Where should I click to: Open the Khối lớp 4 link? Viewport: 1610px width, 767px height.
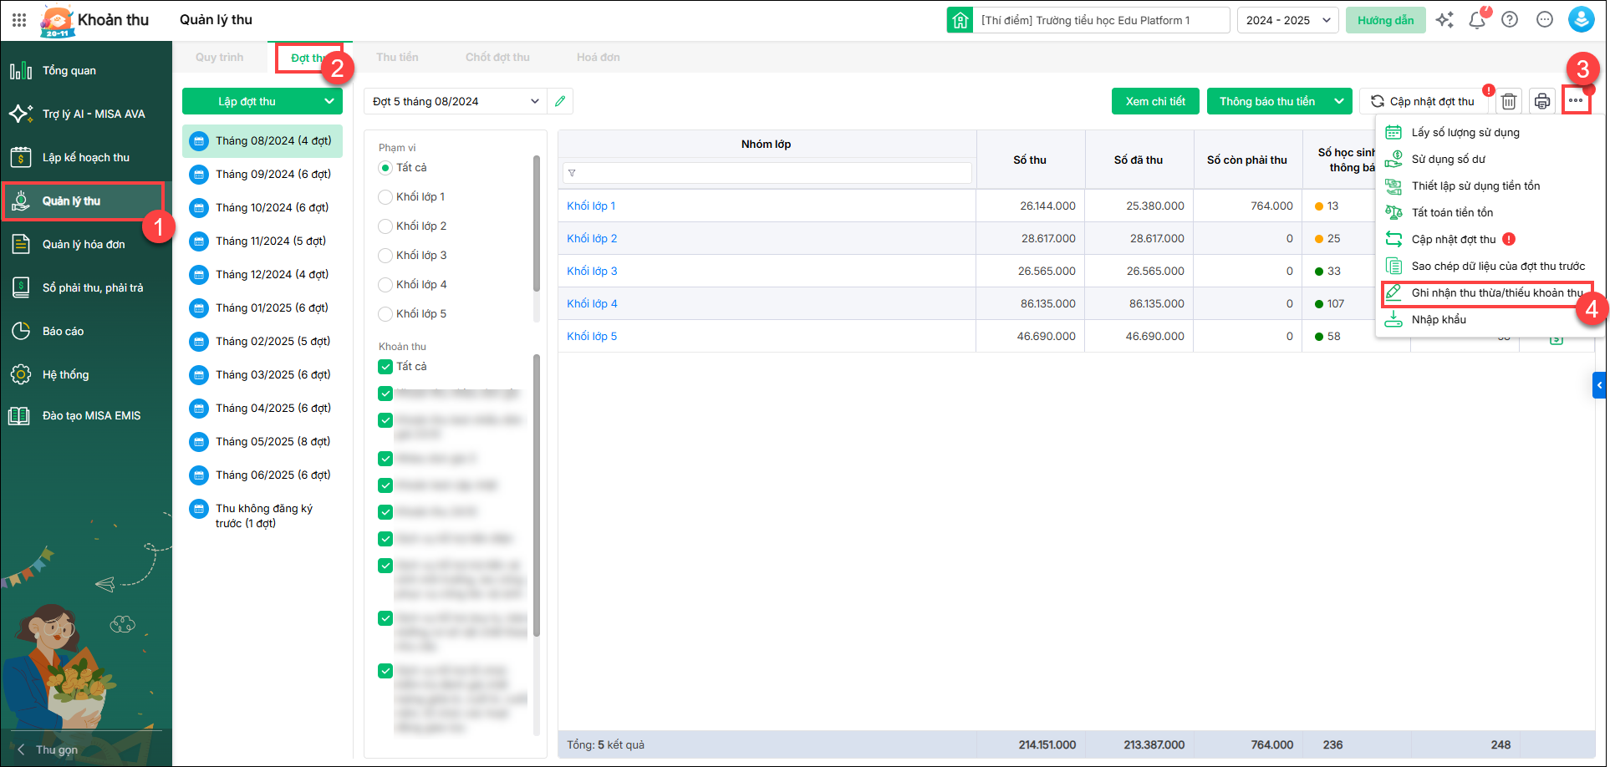[x=592, y=303]
